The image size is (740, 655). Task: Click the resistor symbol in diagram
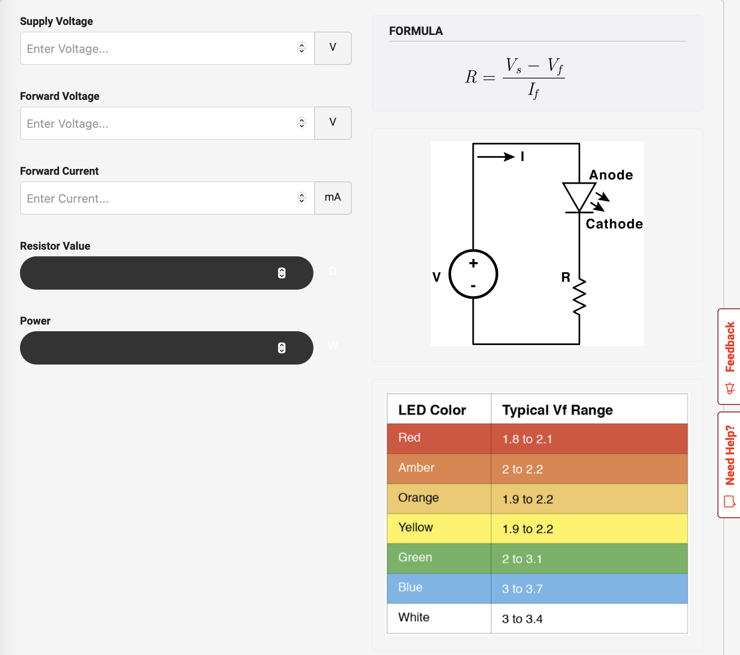pos(579,297)
